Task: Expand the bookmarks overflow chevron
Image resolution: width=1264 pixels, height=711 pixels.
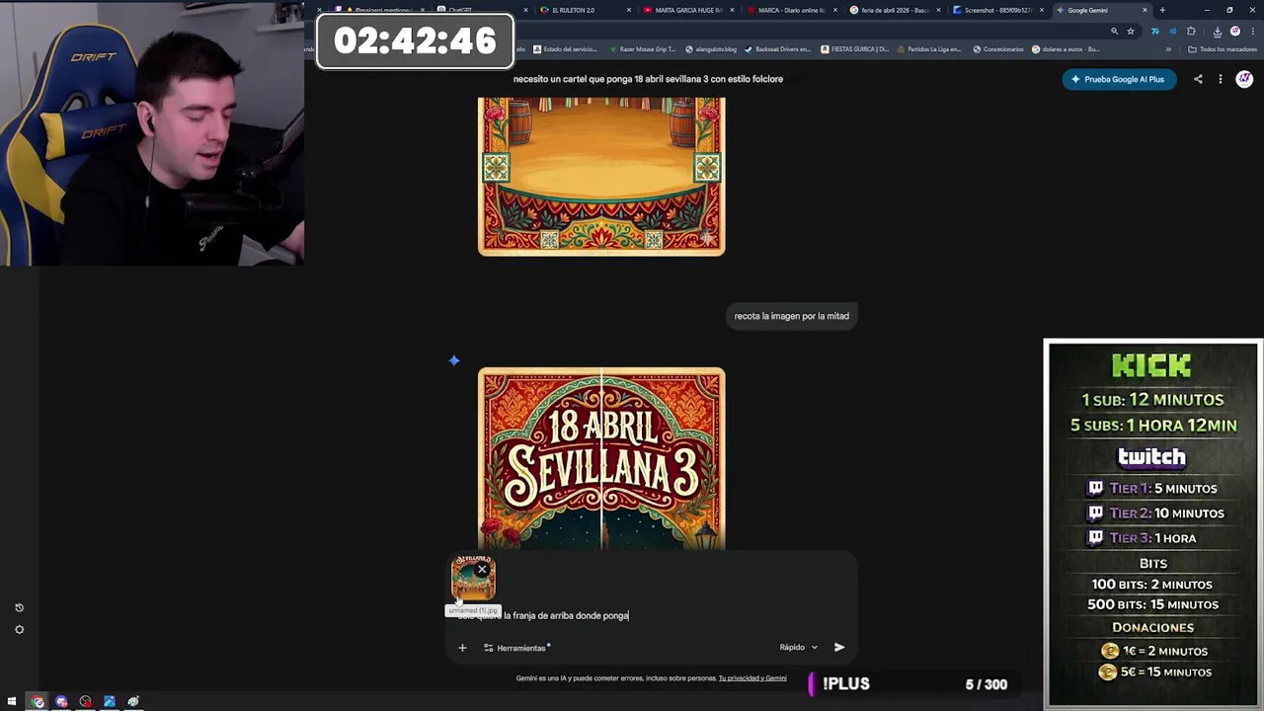Action: tap(1168, 49)
